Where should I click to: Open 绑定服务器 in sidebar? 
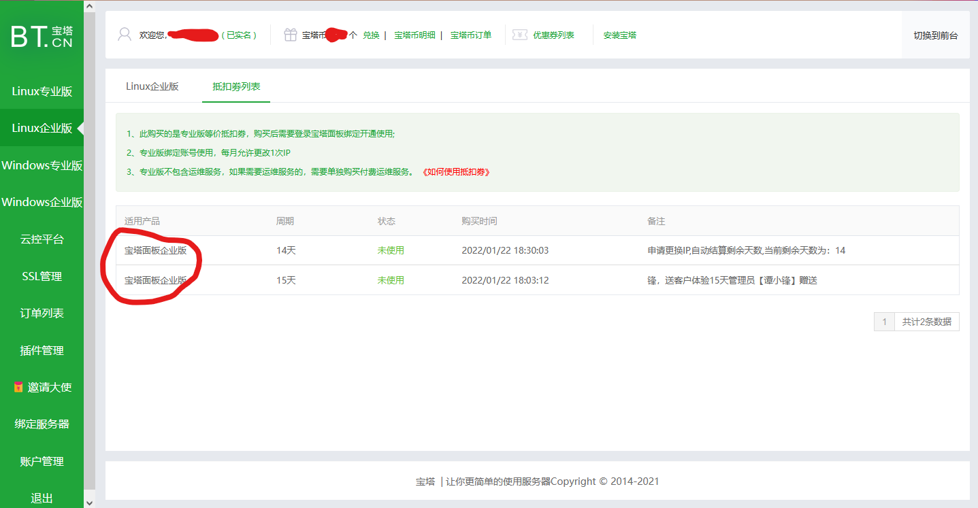tap(42, 424)
